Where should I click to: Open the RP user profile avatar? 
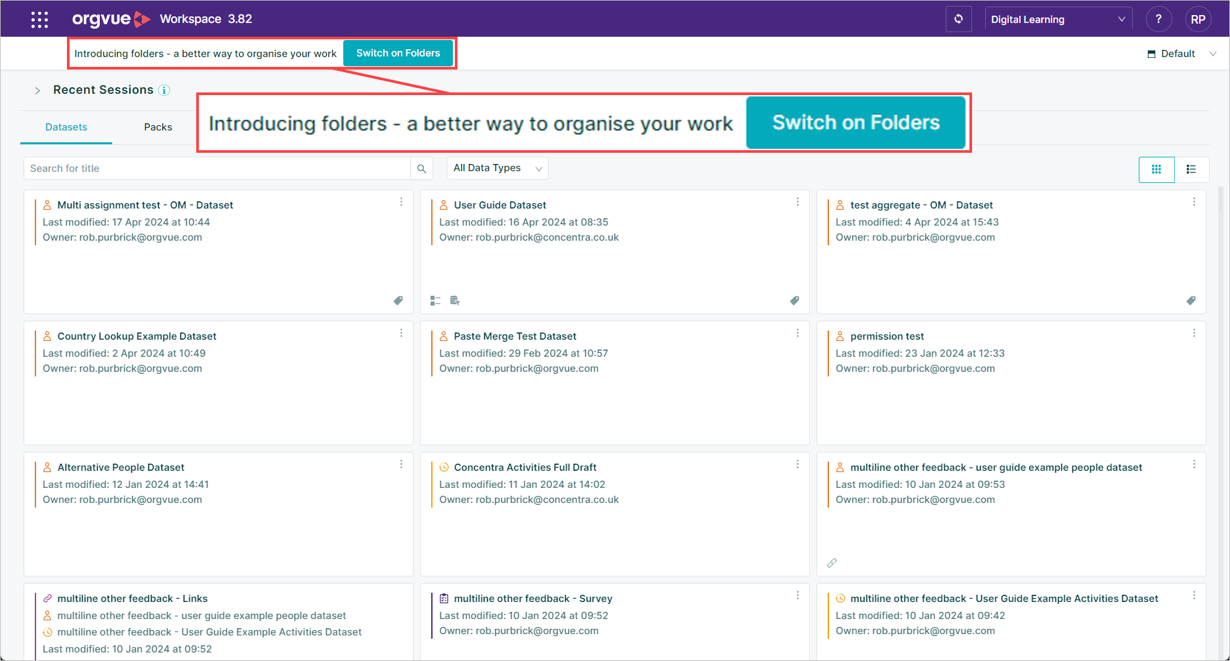pyautogui.click(x=1198, y=19)
